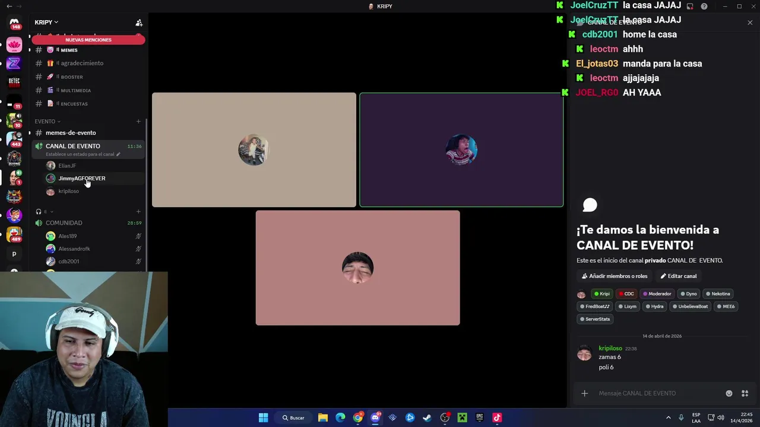Open the pink lotus server icon

click(14, 45)
